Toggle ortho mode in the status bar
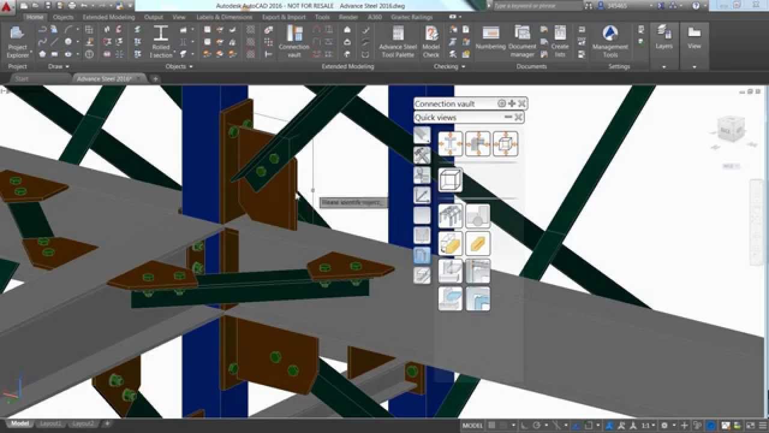The height and width of the screenshot is (433, 769). 524,425
